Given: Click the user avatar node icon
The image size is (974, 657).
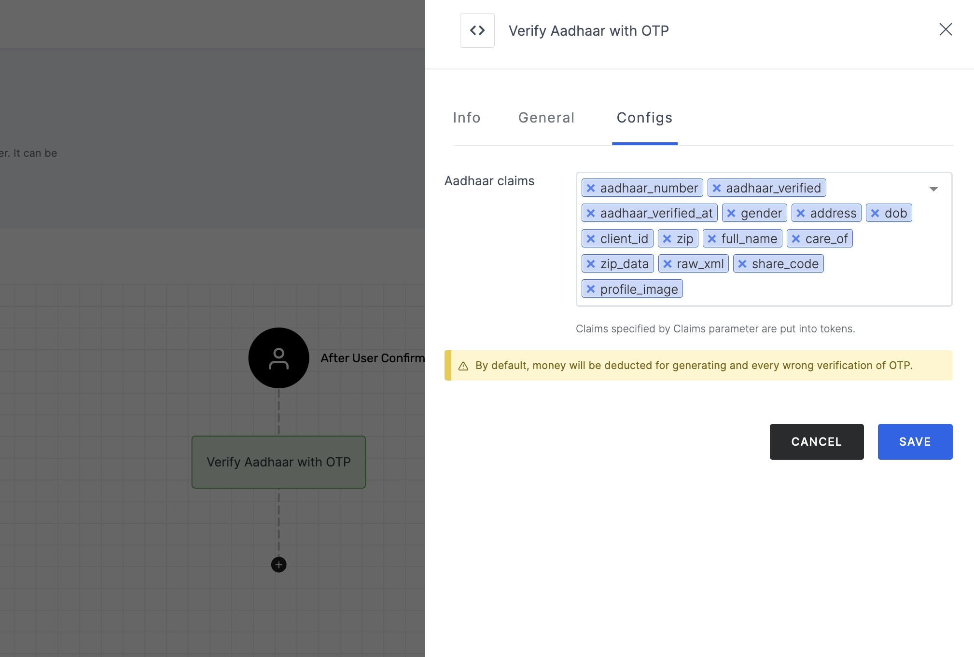Looking at the screenshot, I should 278,358.
